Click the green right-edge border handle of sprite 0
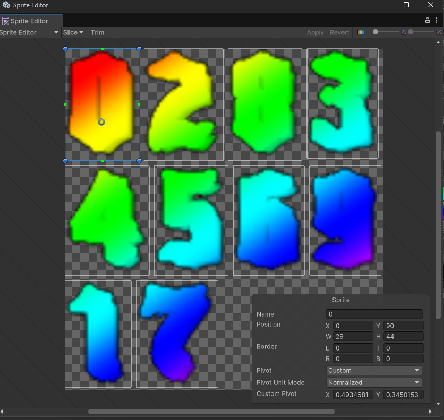The image size is (444, 420). click(x=139, y=104)
